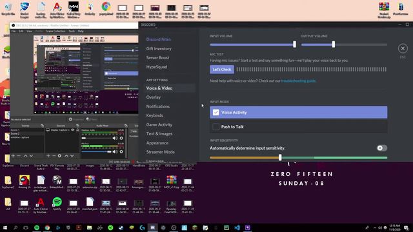Open Chrome from the taskbar

[x=47, y=227]
